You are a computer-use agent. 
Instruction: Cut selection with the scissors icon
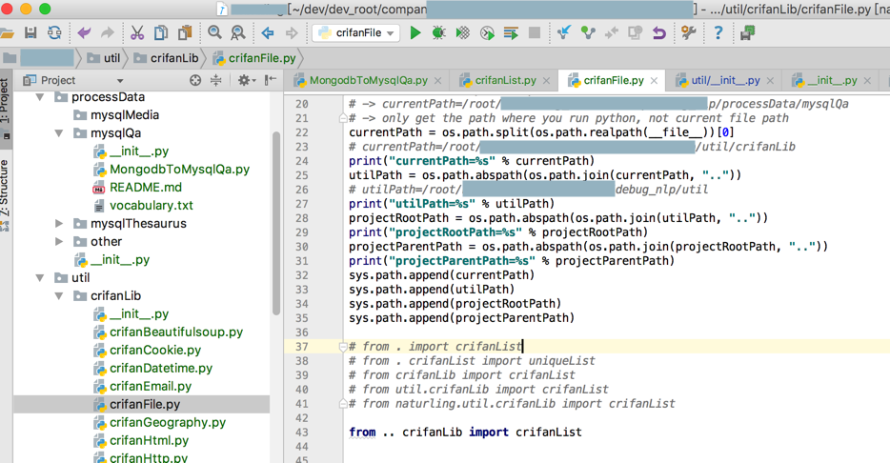tap(137, 32)
